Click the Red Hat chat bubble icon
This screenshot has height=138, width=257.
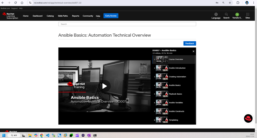248,118
